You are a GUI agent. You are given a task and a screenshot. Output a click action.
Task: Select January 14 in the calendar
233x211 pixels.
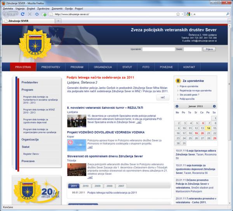pyautogui.click(x=208, y=127)
